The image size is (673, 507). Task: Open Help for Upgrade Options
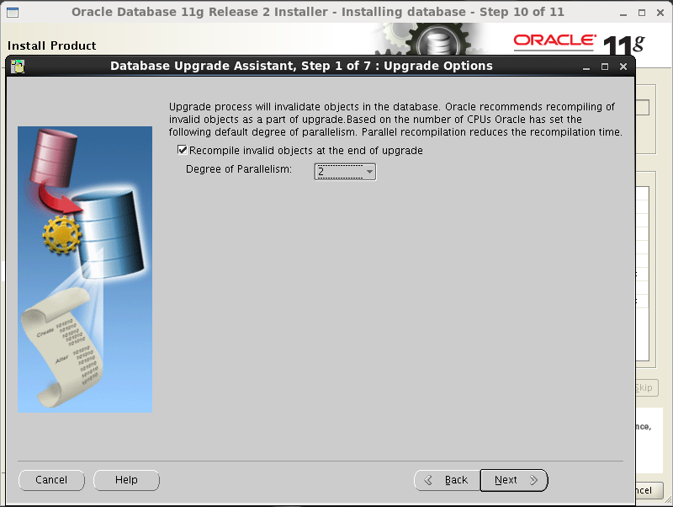[x=126, y=480]
